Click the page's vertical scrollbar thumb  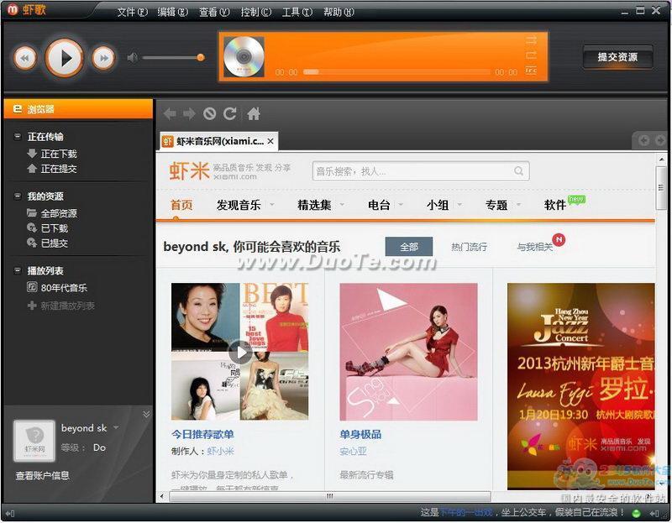(x=661, y=188)
